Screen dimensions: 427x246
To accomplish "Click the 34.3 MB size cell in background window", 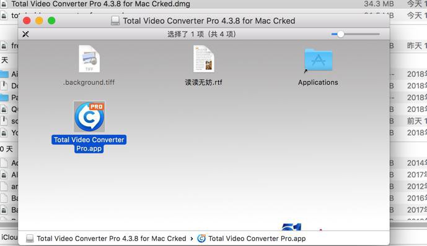I will point(379,4).
